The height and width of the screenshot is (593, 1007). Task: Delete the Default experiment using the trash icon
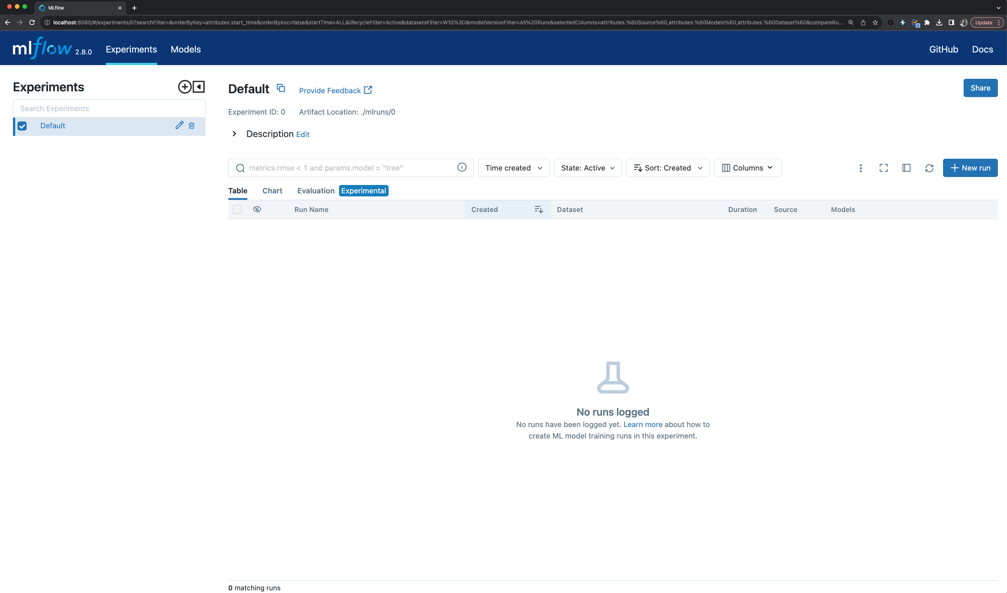pyautogui.click(x=192, y=126)
